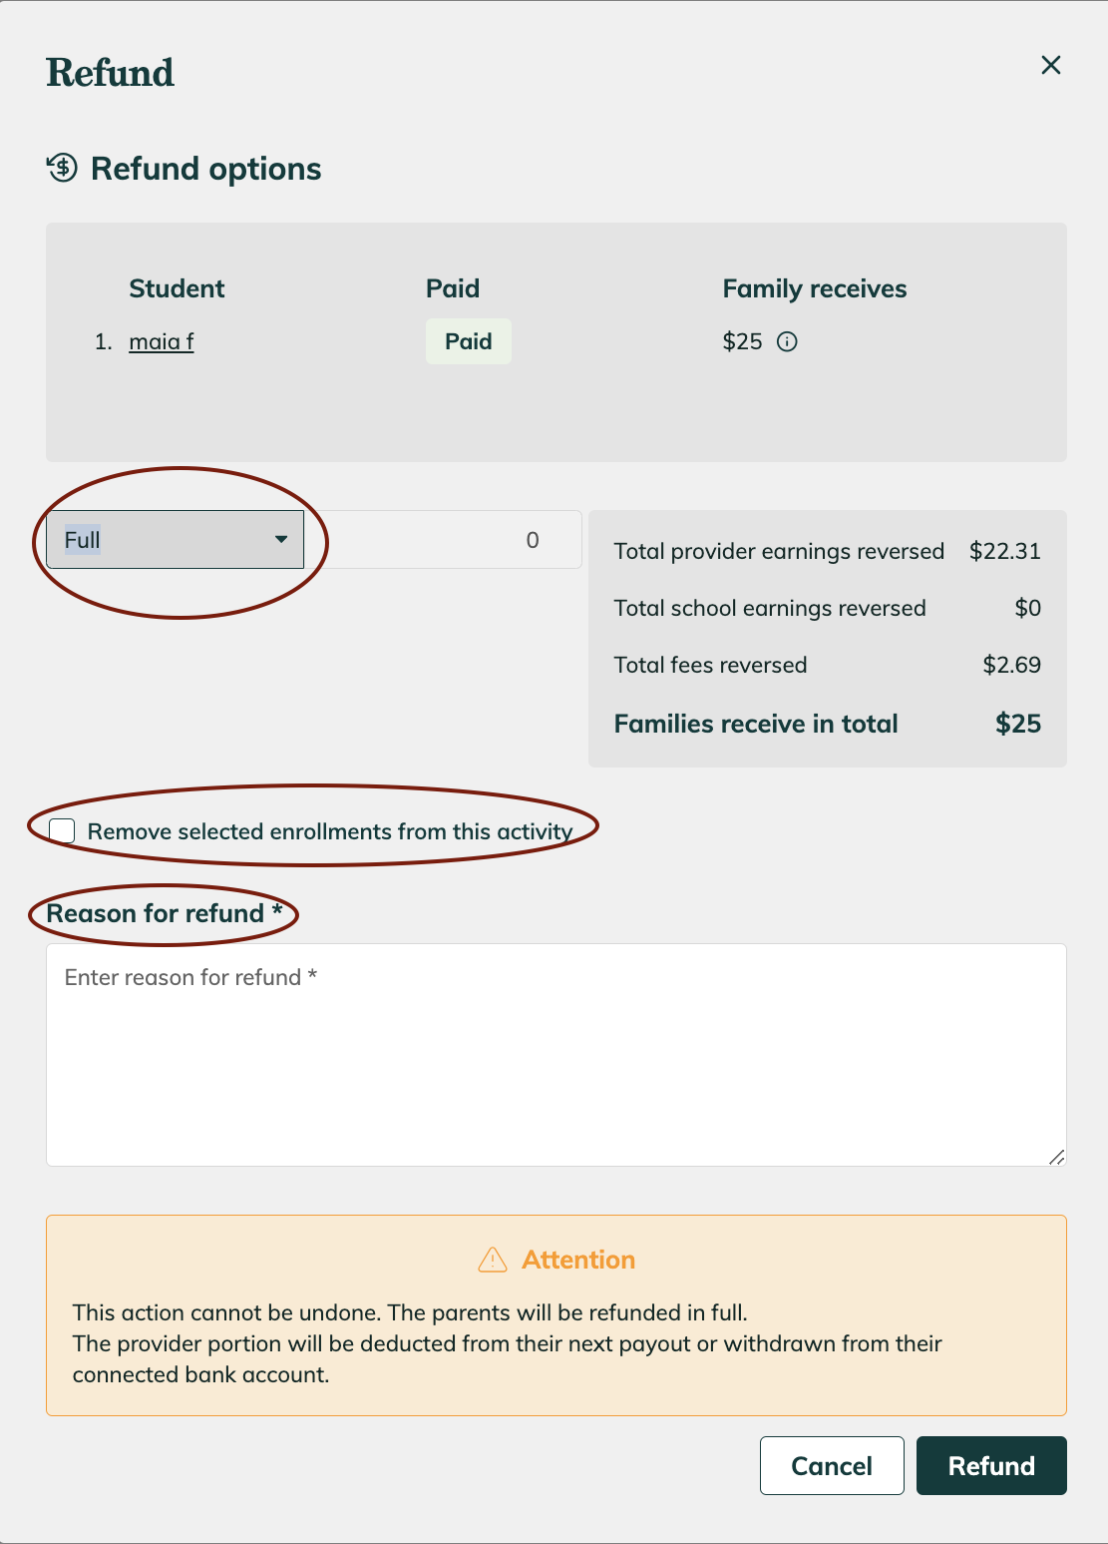This screenshot has width=1108, height=1544.
Task: Click the Families receive in total row
Action: click(x=828, y=724)
